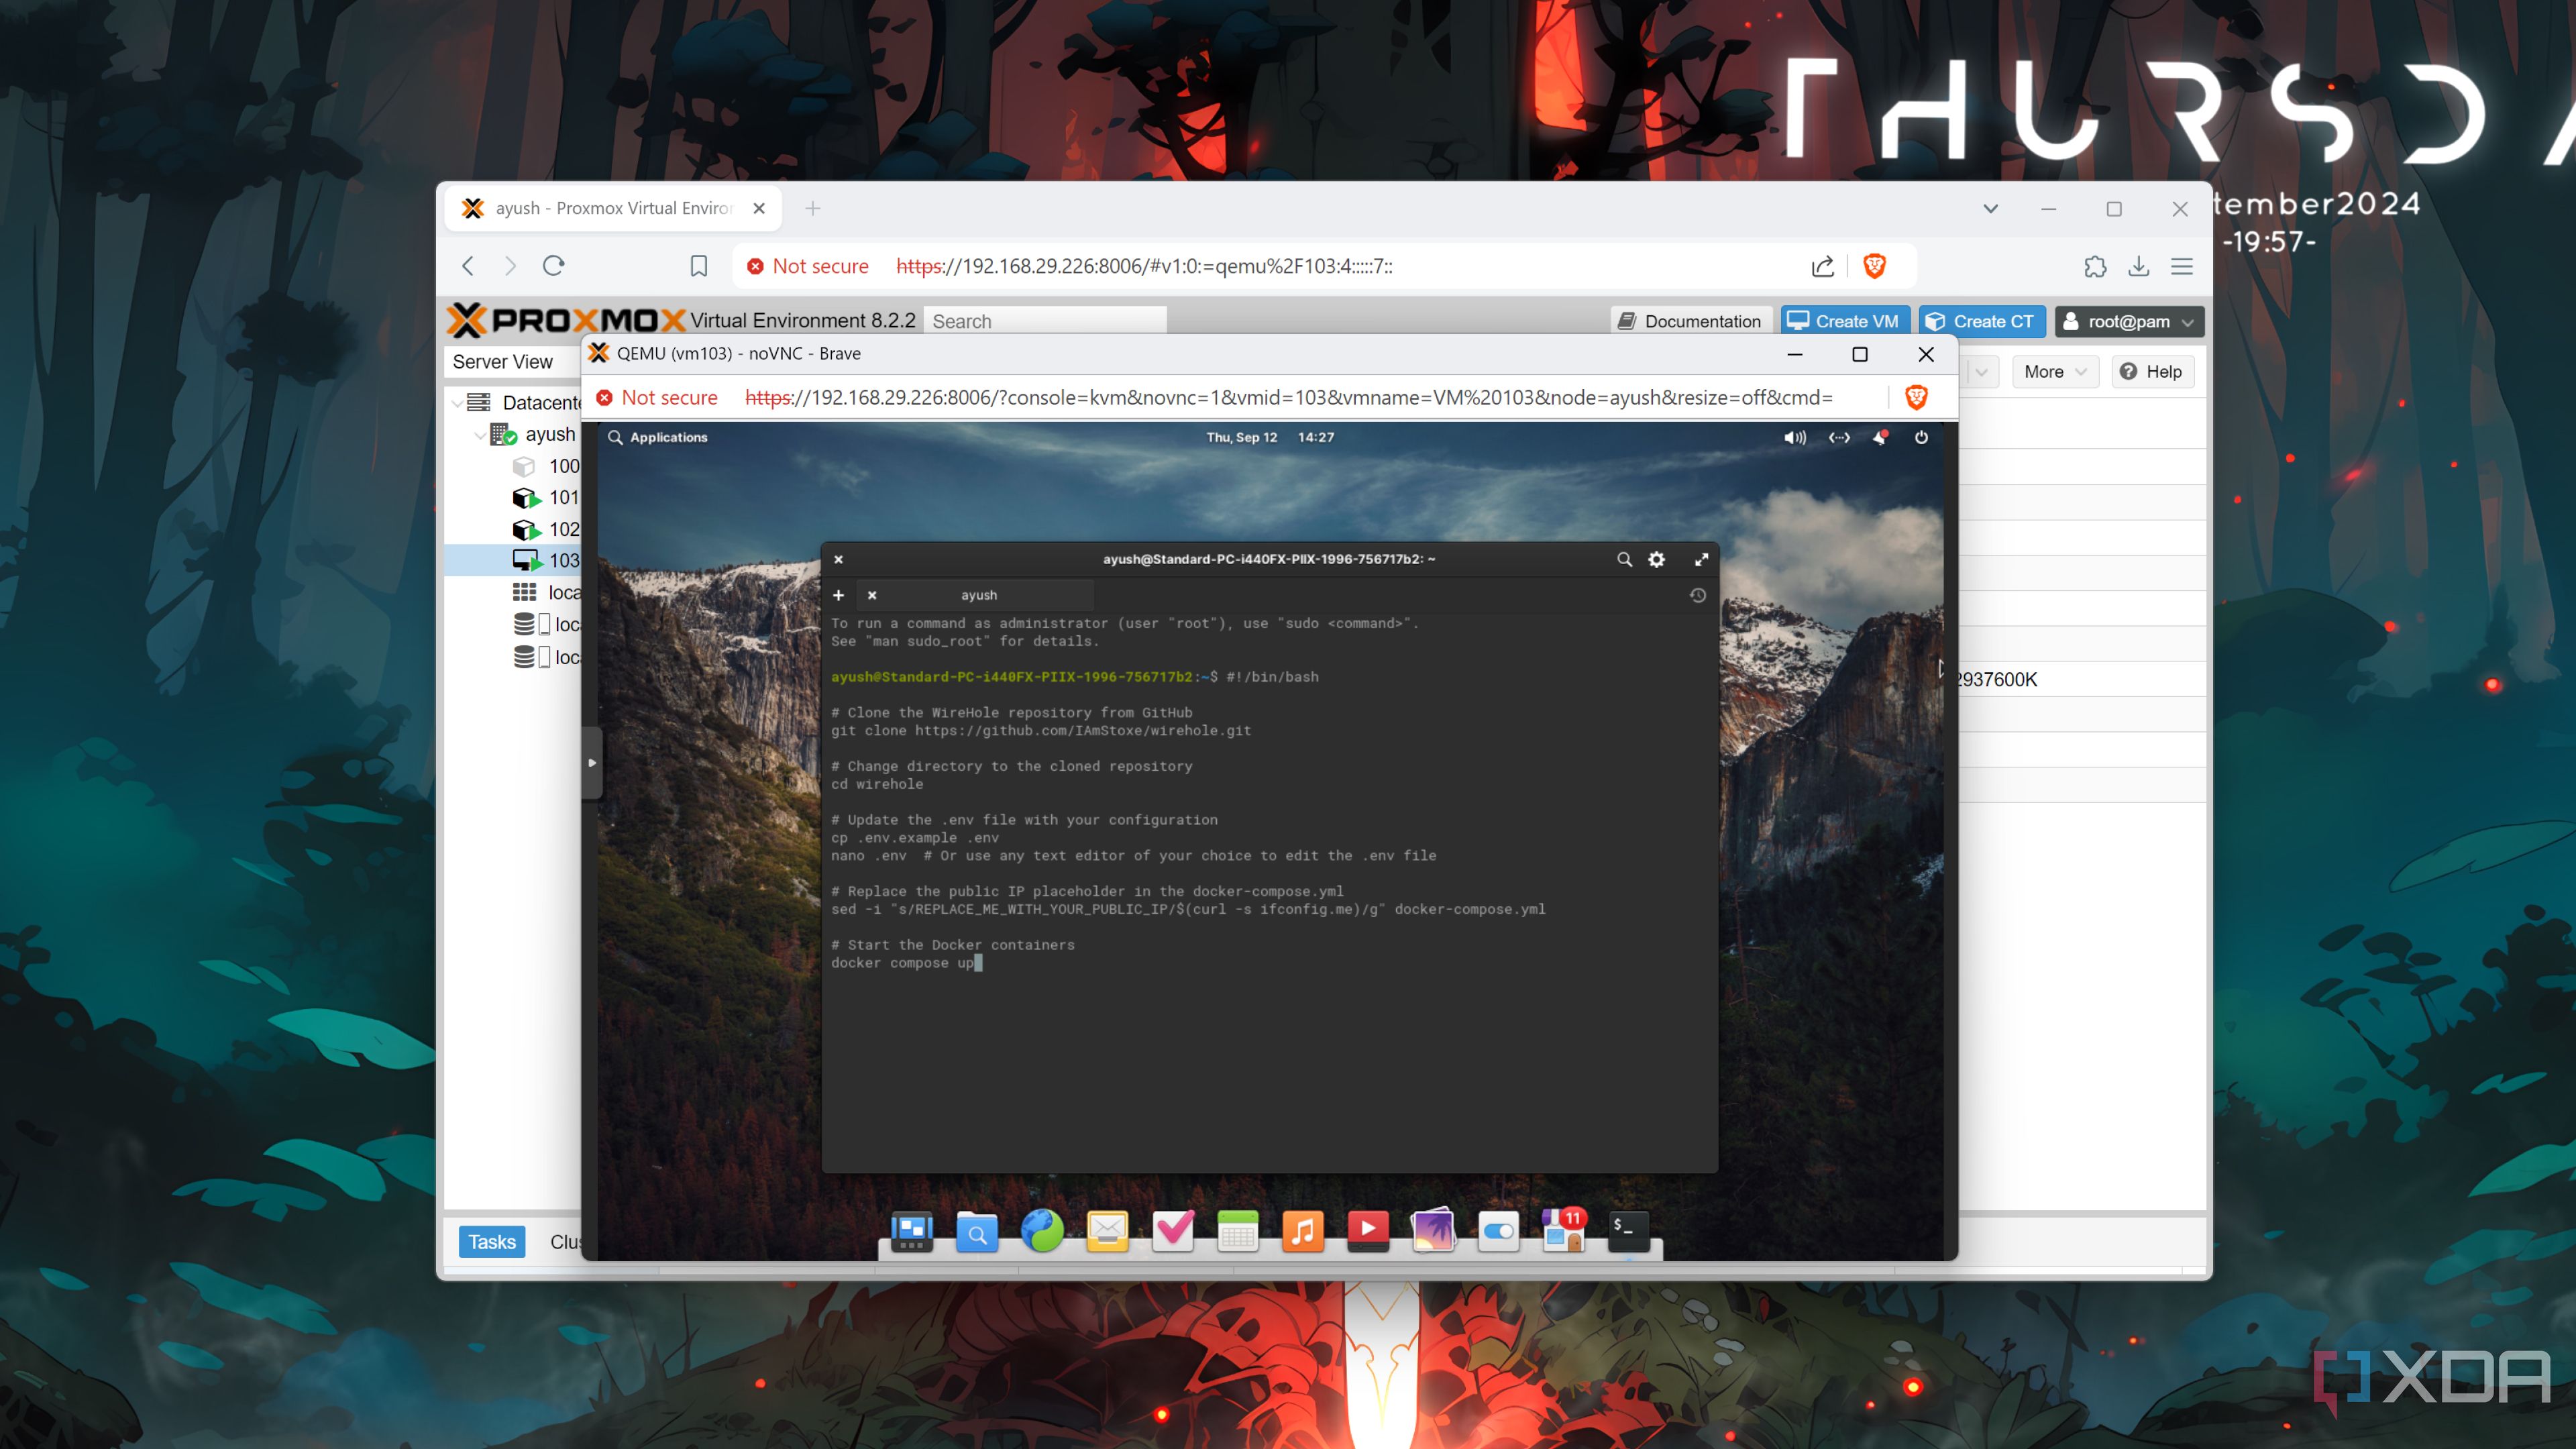Select container 100 in the tree
The height and width of the screenshot is (1449, 2576).
546,466
